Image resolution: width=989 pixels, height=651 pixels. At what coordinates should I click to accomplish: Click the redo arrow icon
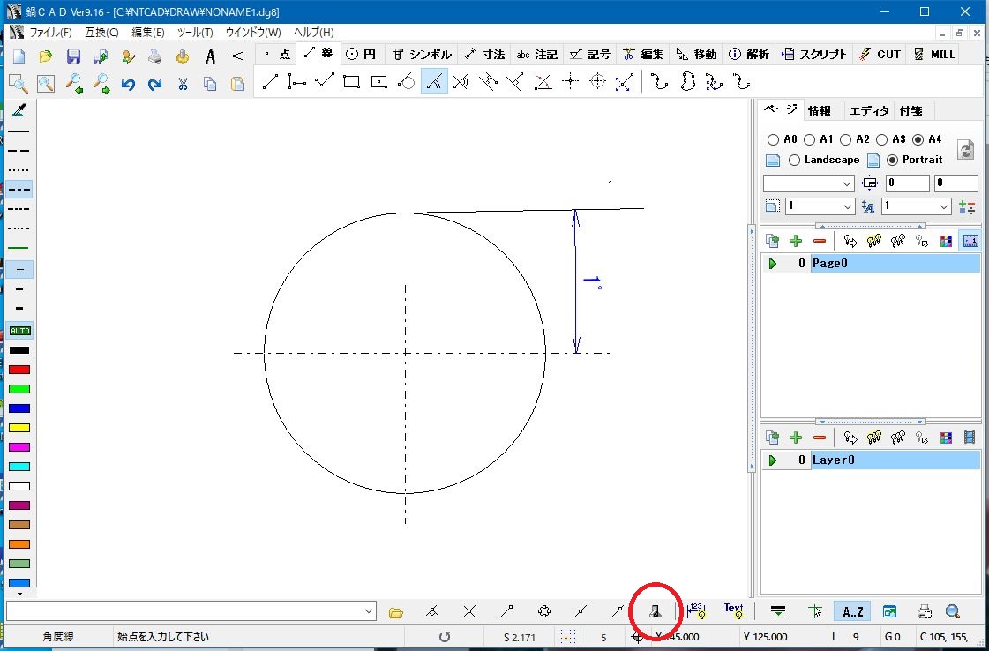tap(155, 83)
